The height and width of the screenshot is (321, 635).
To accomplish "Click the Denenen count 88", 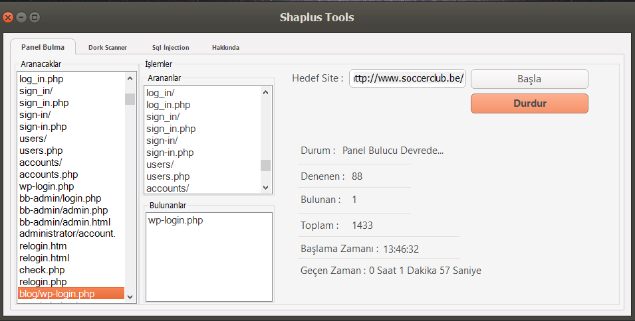I will tap(357, 176).
